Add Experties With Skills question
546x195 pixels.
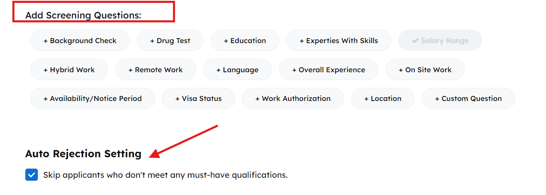339,41
